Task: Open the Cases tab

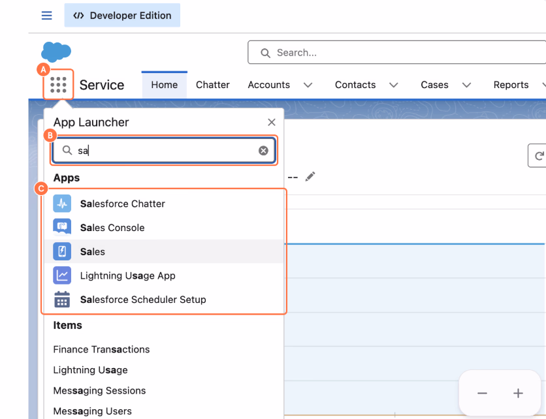Action: pyautogui.click(x=434, y=85)
